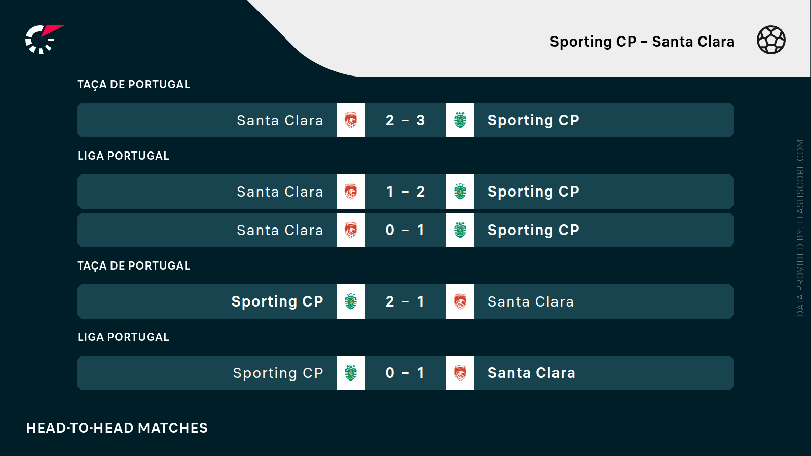Select Taça de Portugal heading above 2-3 match

point(134,85)
